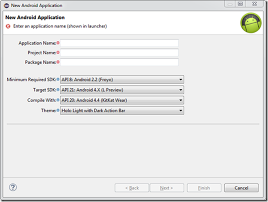Click the Back button
Viewport: 268px width, 202px height.
pos(132,188)
